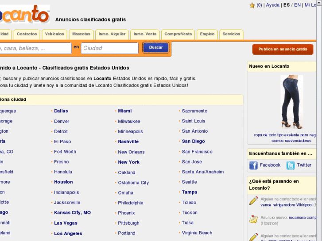Click the pencil icon beside Whirlpool refrigerator notice
Screen dimensions: 322x241
[253, 201]
